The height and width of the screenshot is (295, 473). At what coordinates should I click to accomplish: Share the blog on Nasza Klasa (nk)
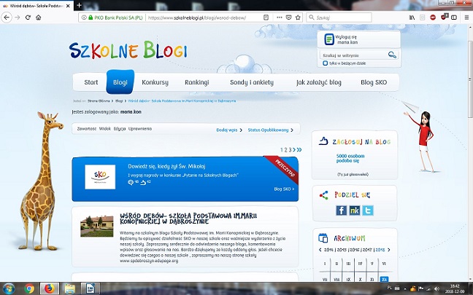coord(355,210)
